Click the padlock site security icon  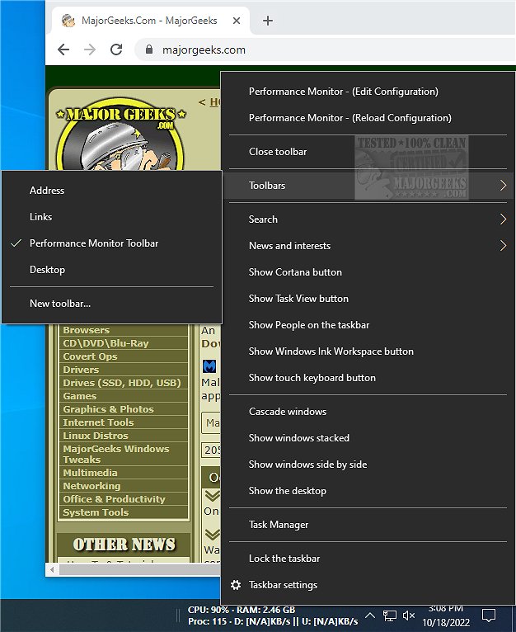coord(148,50)
